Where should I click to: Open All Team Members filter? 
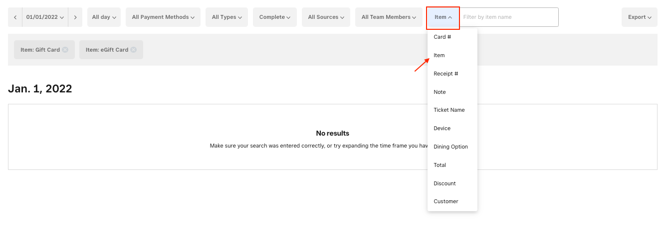coord(389,17)
